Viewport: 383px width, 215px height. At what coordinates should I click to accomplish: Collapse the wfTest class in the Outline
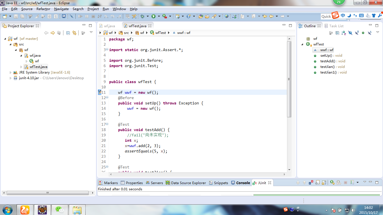(x=302, y=44)
